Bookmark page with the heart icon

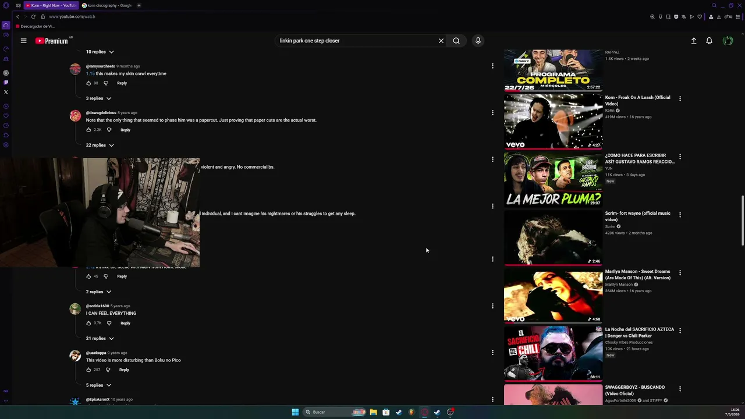tap(700, 17)
